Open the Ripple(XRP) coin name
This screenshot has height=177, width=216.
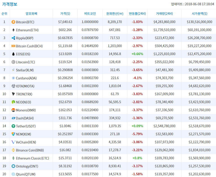pyautogui.click(x=25, y=38)
